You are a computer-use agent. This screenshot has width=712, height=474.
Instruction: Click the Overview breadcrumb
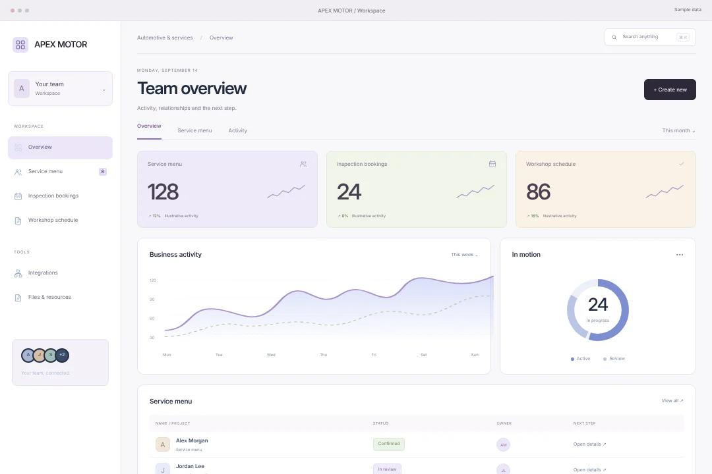pos(221,38)
